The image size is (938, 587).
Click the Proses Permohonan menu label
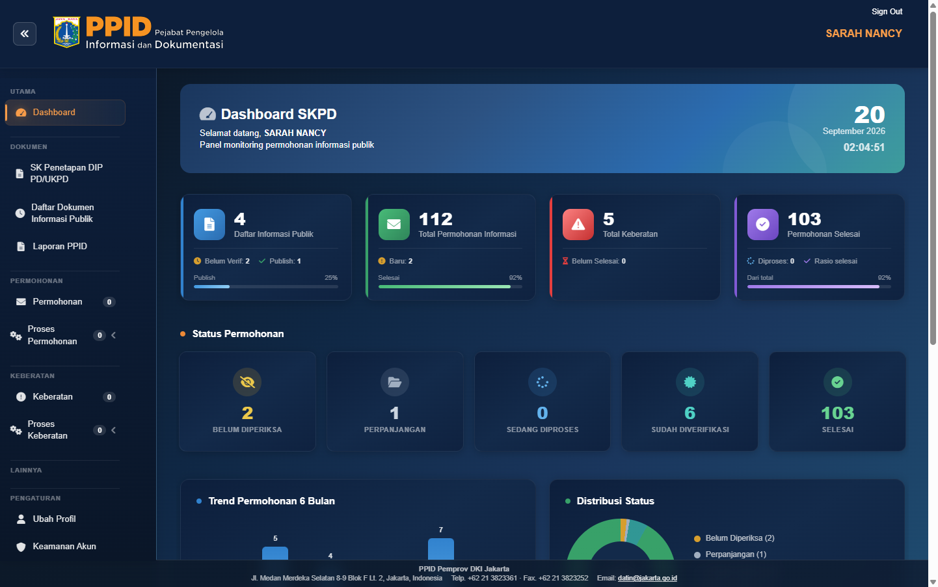click(52, 335)
